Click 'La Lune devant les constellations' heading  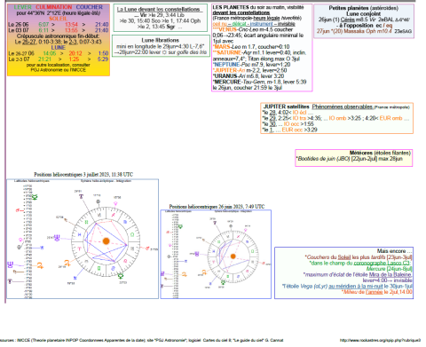(158, 10)
